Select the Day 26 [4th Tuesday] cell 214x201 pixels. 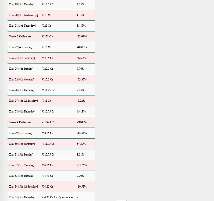tap(22, 90)
